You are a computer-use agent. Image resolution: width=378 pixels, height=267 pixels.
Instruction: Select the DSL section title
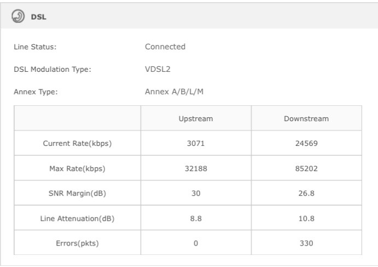39,17
